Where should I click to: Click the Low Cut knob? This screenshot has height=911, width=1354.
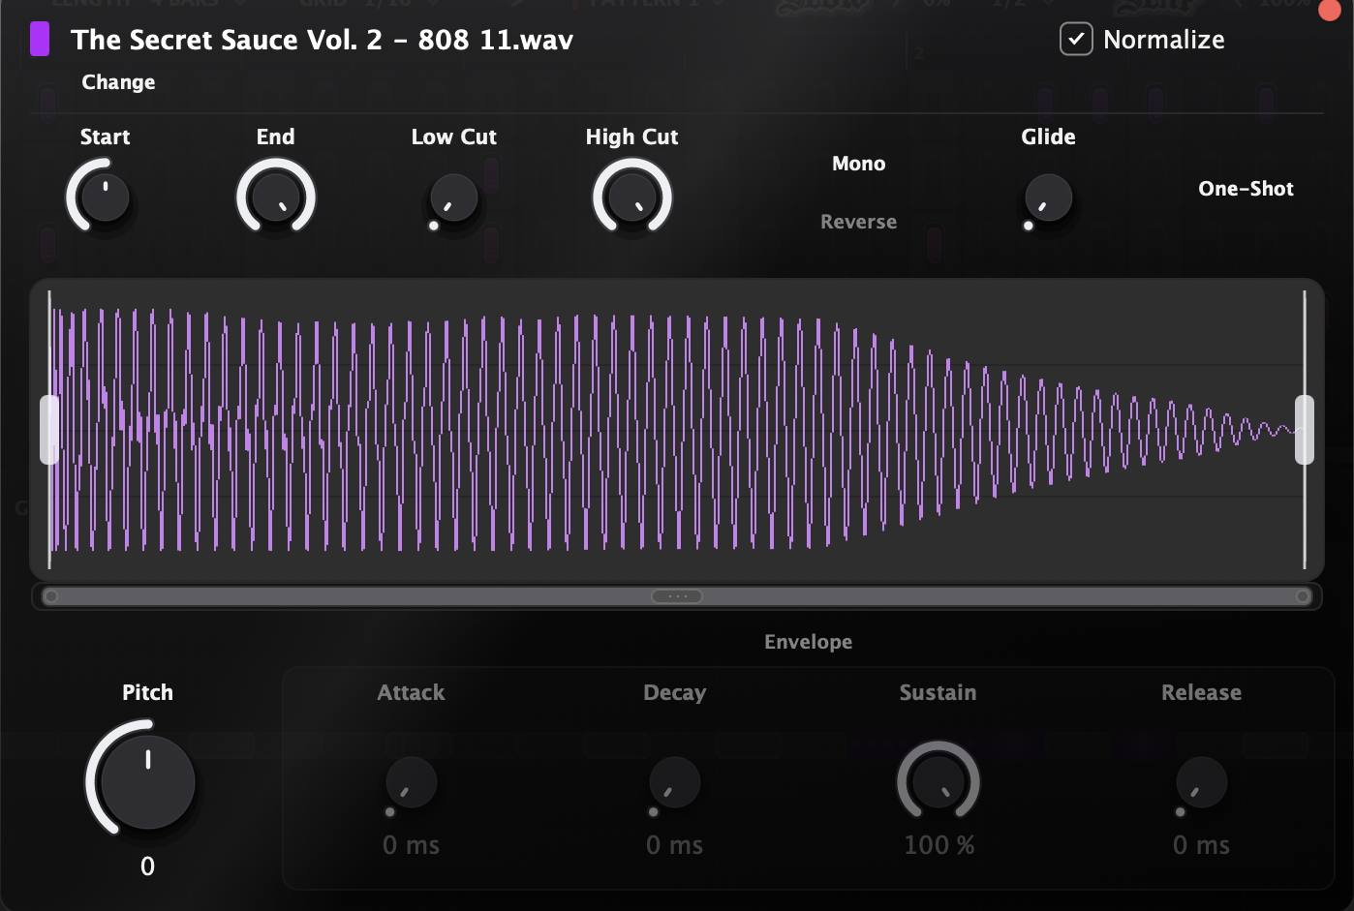point(453,198)
